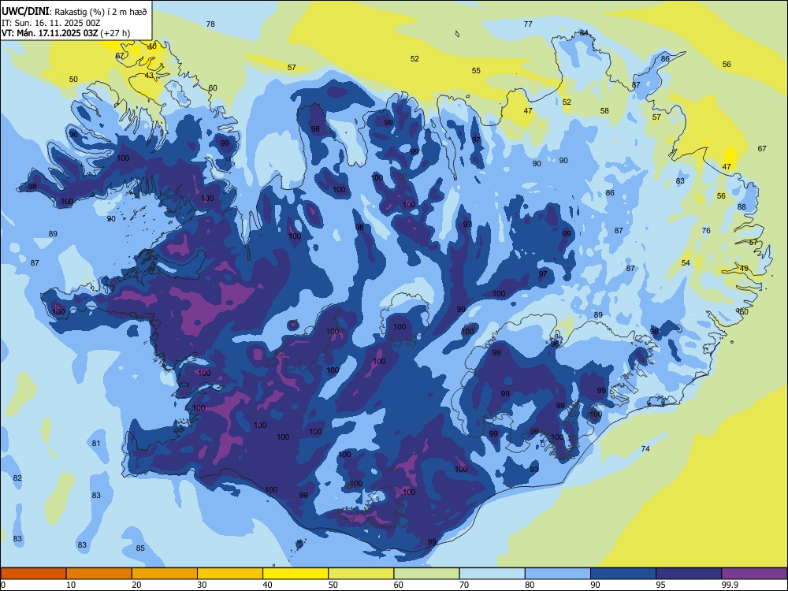Click the '77' humidity value on map

tap(528, 24)
